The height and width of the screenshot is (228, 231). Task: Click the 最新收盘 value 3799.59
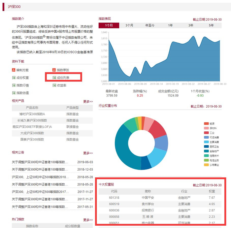point(112,95)
